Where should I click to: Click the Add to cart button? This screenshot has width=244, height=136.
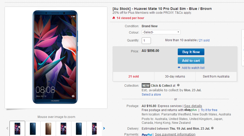tap(191, 61)
